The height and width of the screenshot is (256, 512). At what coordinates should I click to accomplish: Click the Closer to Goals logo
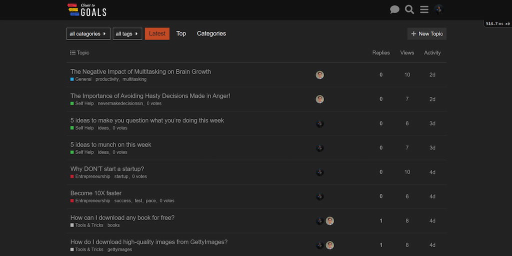click(x=87, y=9)
